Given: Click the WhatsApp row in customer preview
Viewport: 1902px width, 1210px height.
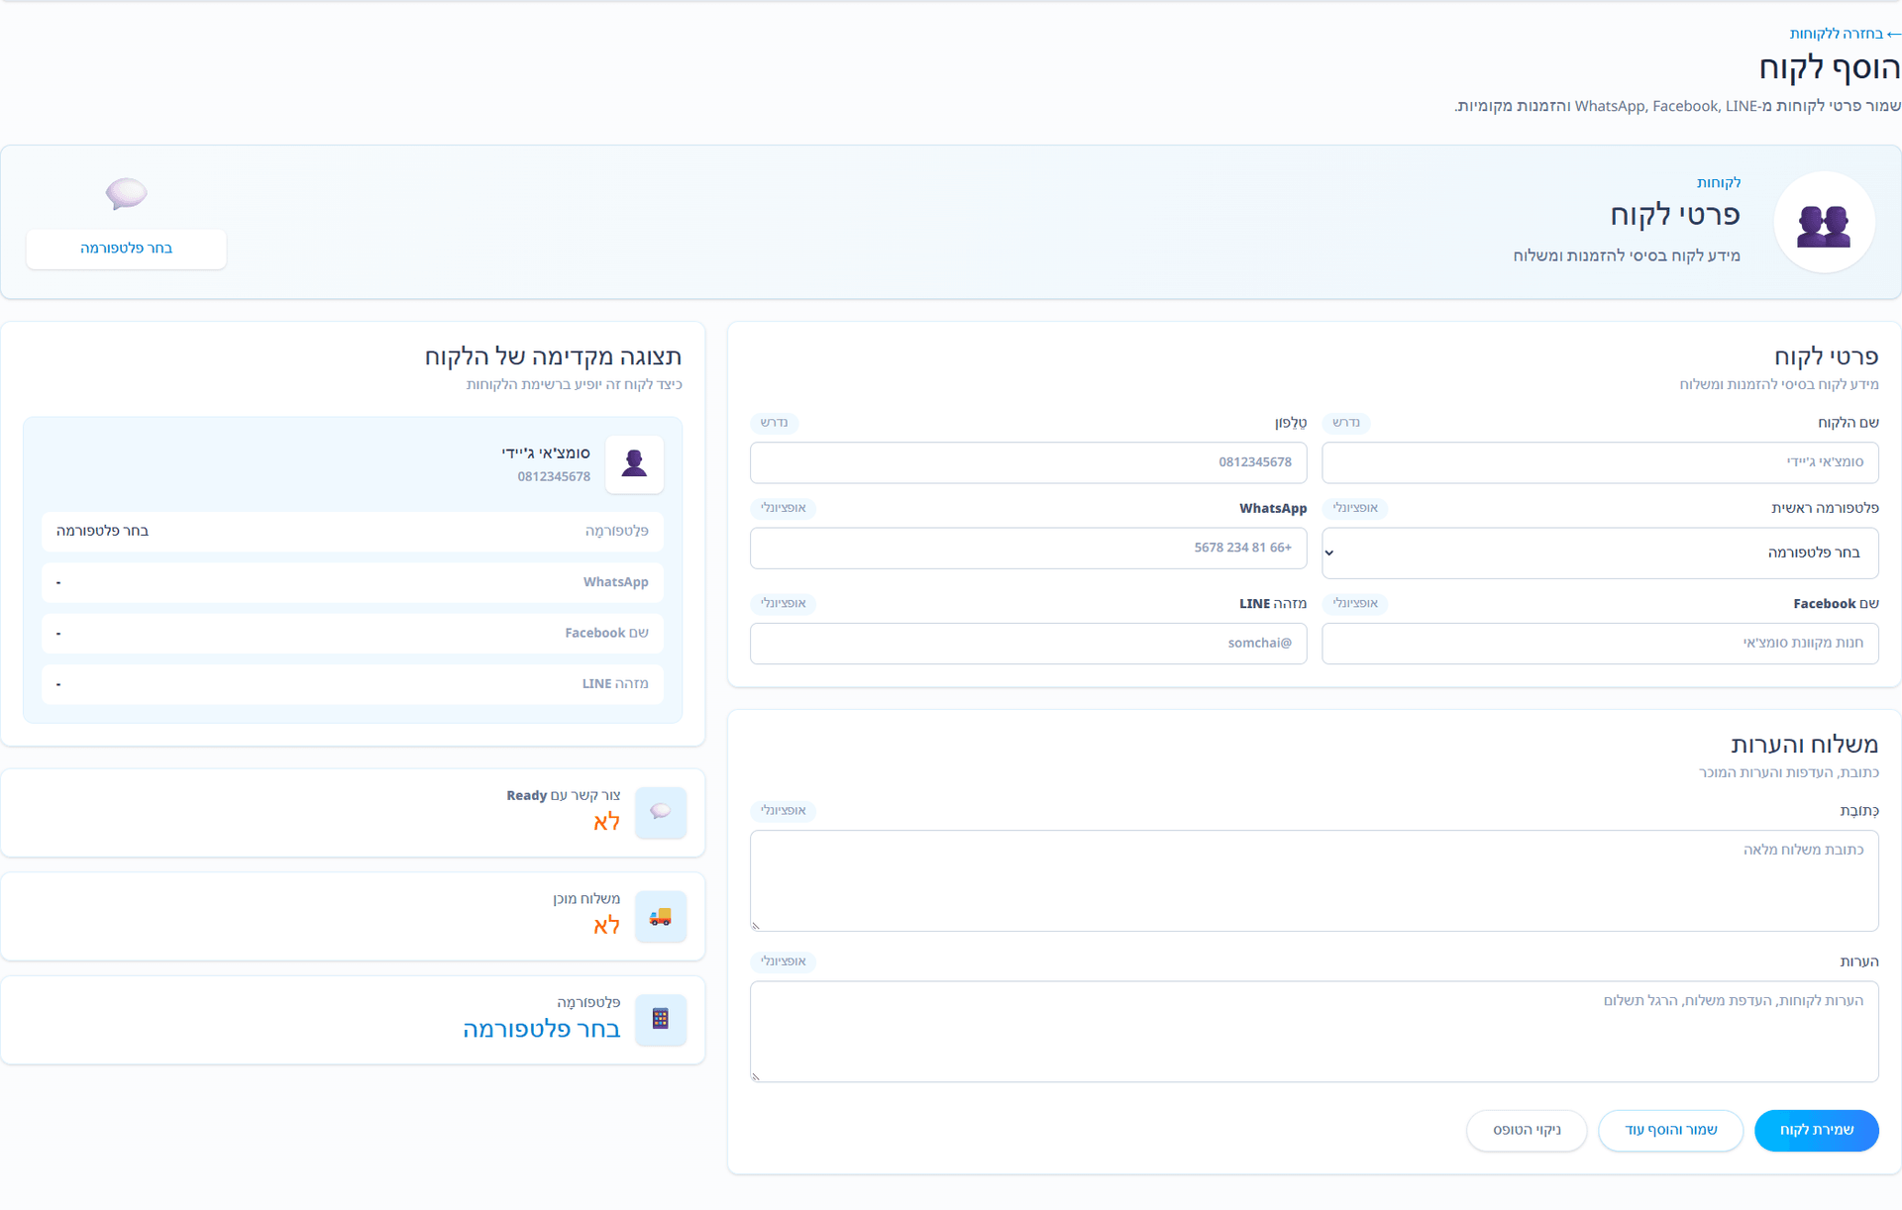Looking at the screenshot, I should (x=353, y=582).
